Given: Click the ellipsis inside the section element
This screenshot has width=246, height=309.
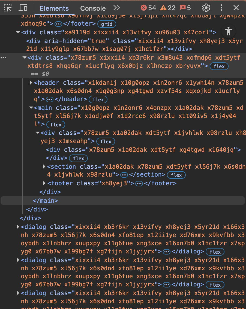Looking at the screenshot, I should point(124,175).
